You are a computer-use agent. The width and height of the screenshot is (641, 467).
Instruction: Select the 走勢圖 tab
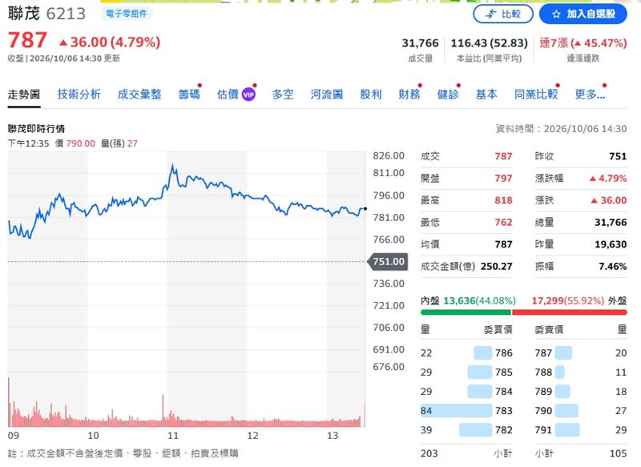tap(24, 95)
